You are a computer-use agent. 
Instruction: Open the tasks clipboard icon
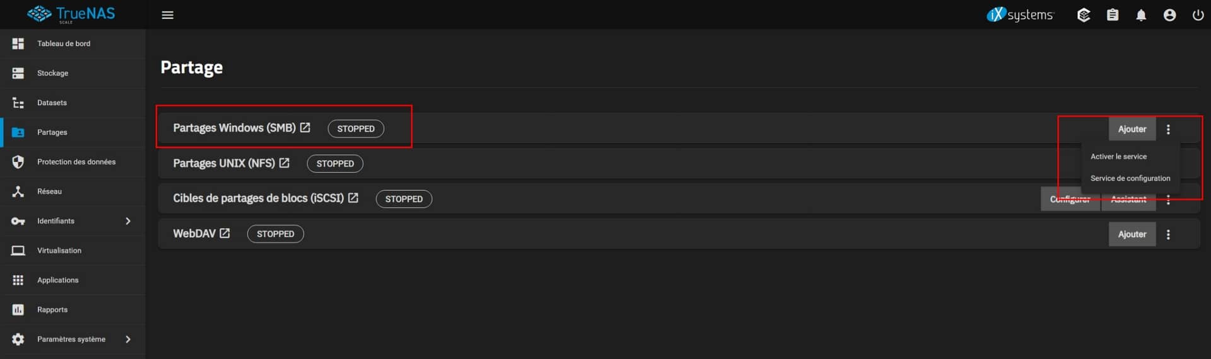point(1113,15)
